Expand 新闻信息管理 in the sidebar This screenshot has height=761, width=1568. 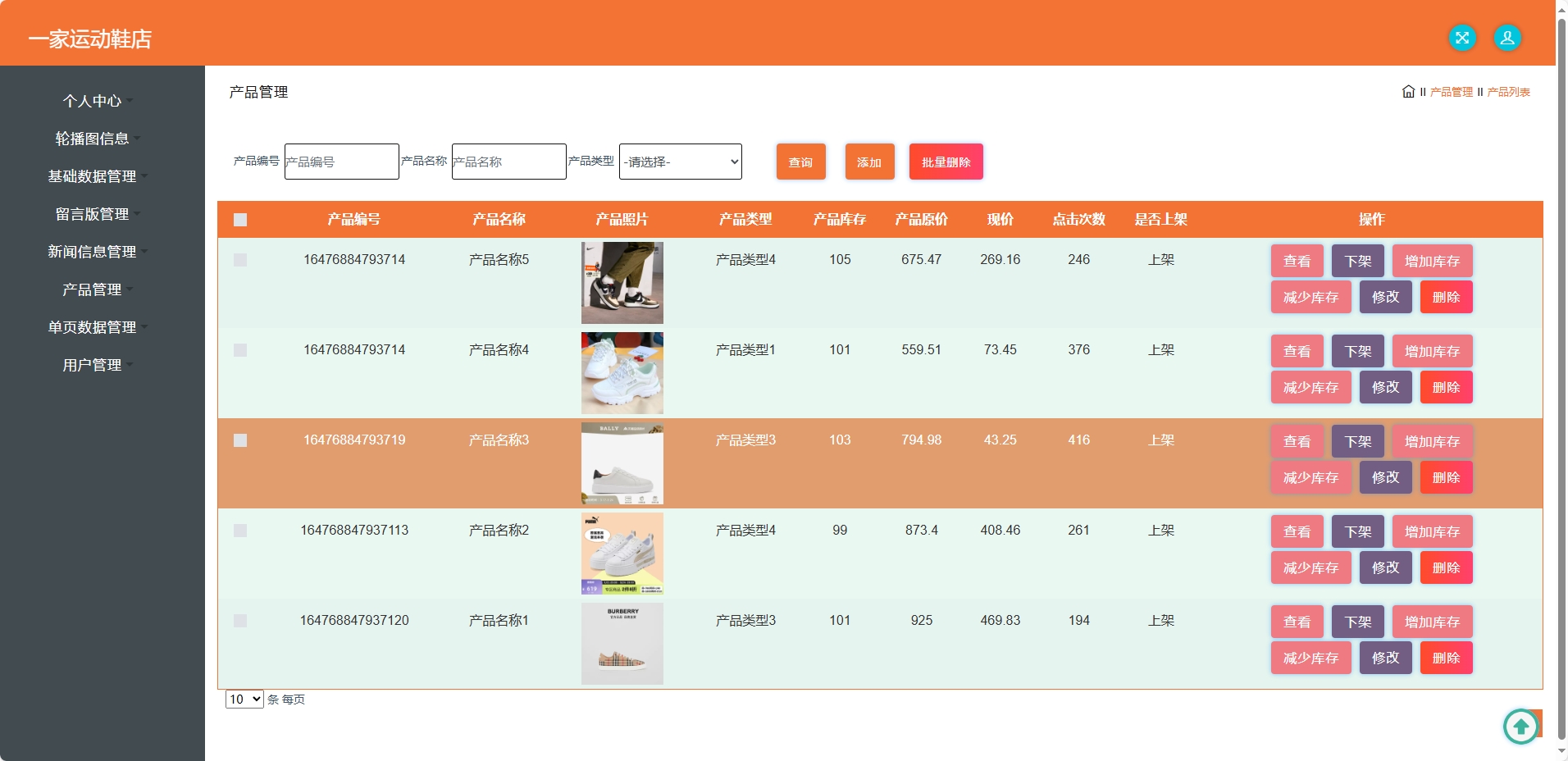(x=92, y=252)
